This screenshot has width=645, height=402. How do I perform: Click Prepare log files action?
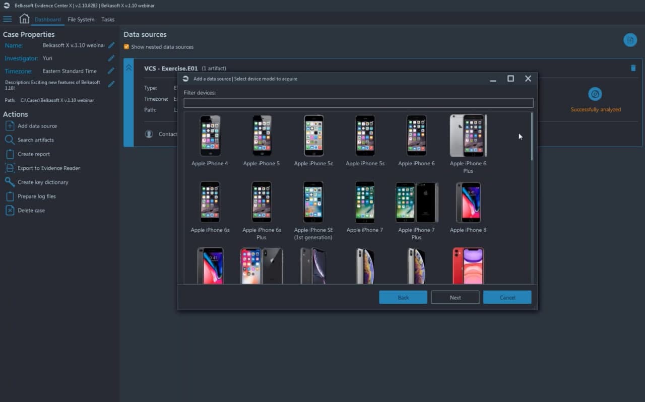pos(37,196)
